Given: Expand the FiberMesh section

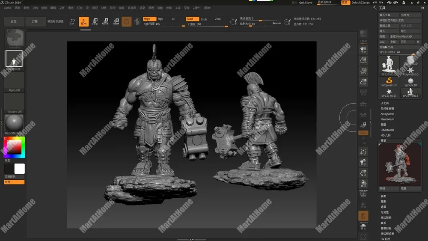Looking at the screenshot, I should tap(387, 130).
